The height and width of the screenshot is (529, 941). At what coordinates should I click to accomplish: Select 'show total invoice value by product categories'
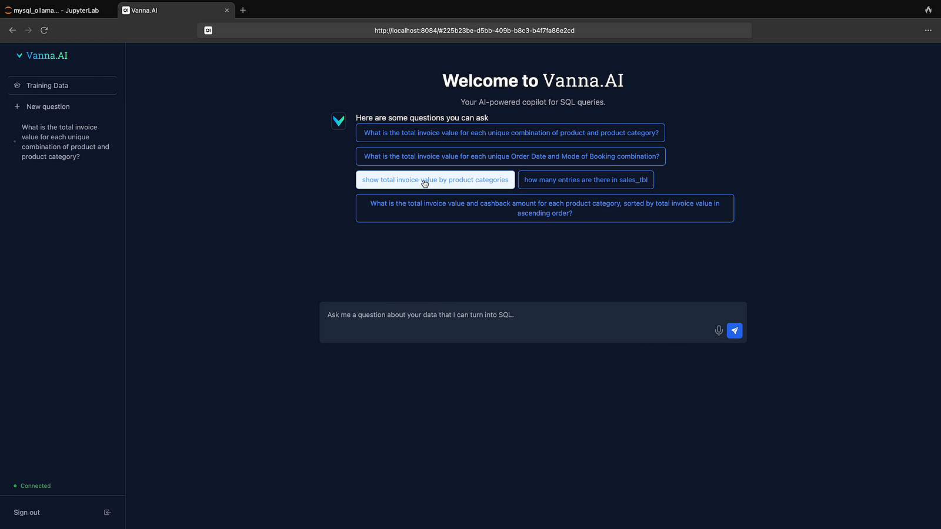tap(435, 180)
